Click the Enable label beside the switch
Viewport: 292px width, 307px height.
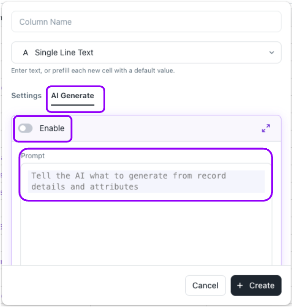52,128
